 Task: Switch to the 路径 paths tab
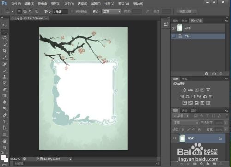(x=194, y=111)
